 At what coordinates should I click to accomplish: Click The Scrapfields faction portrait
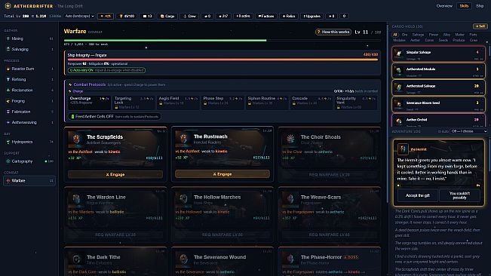(76, 139)
